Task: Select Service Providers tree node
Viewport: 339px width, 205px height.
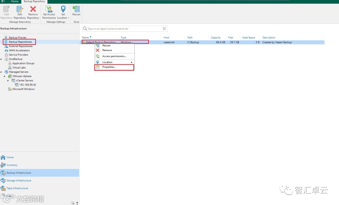Action: click(19, 55)
